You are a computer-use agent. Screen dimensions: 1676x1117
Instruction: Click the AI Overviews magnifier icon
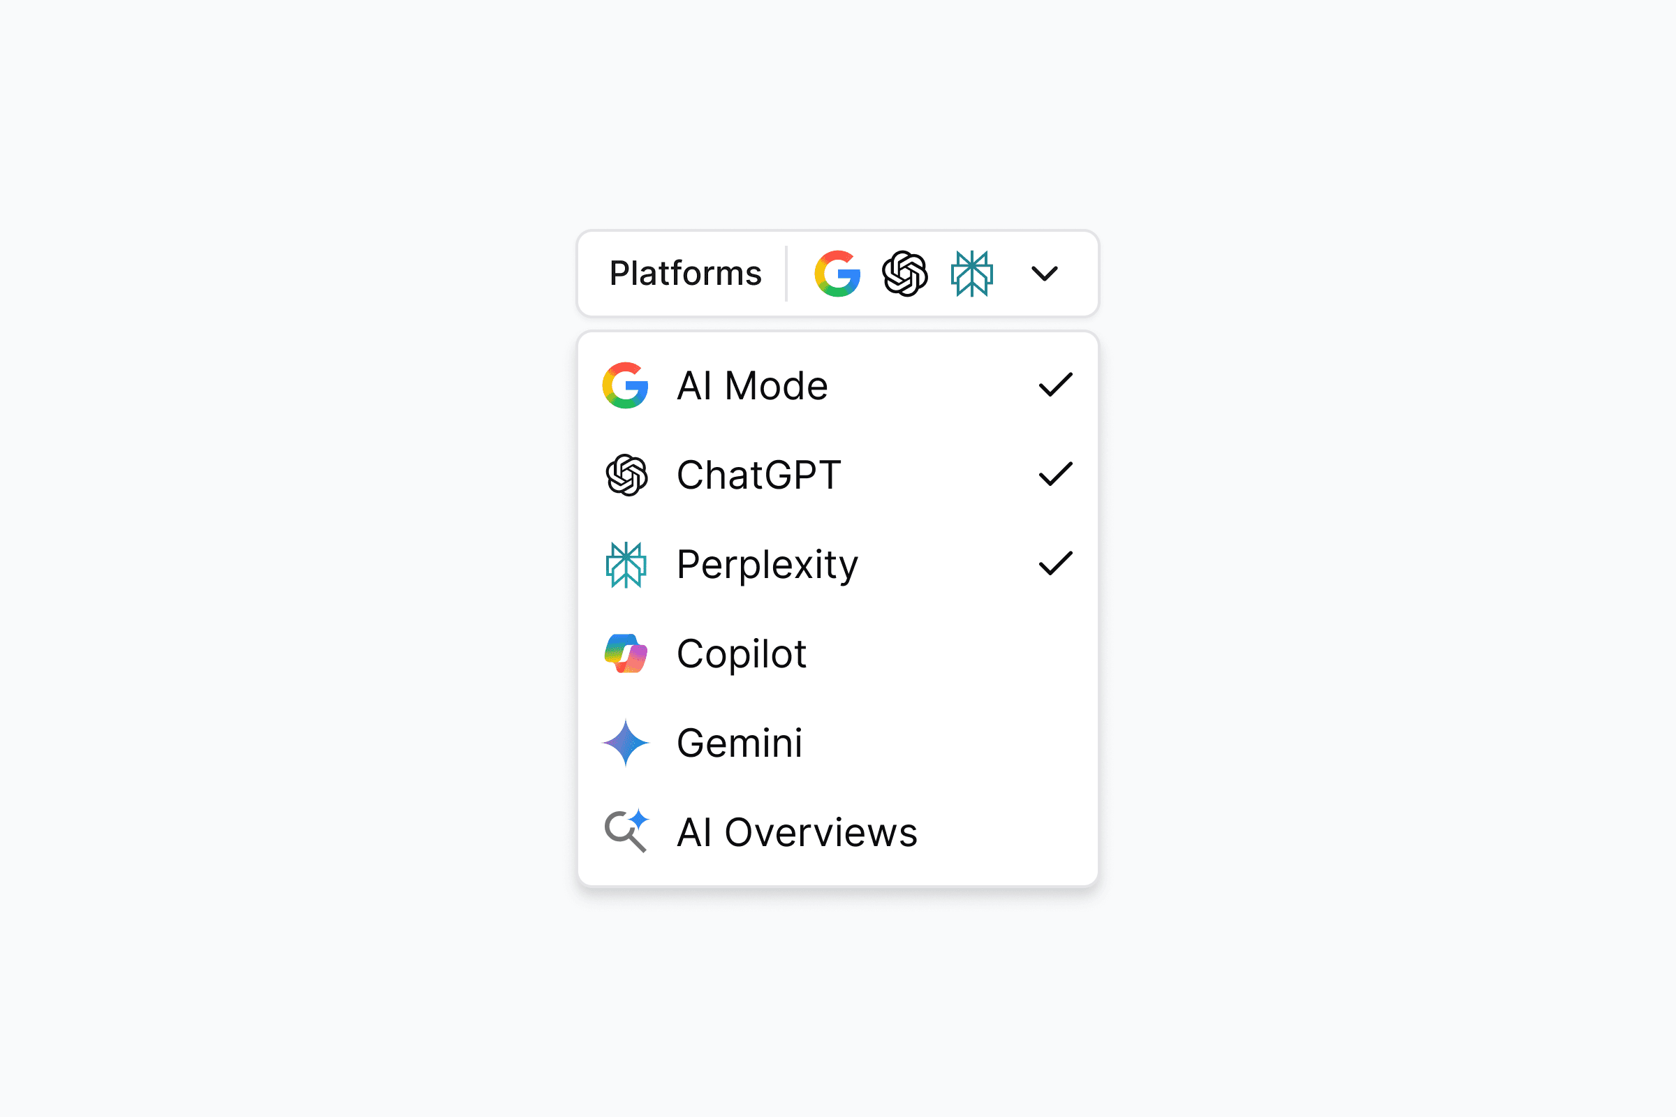(x=626, y=831)
